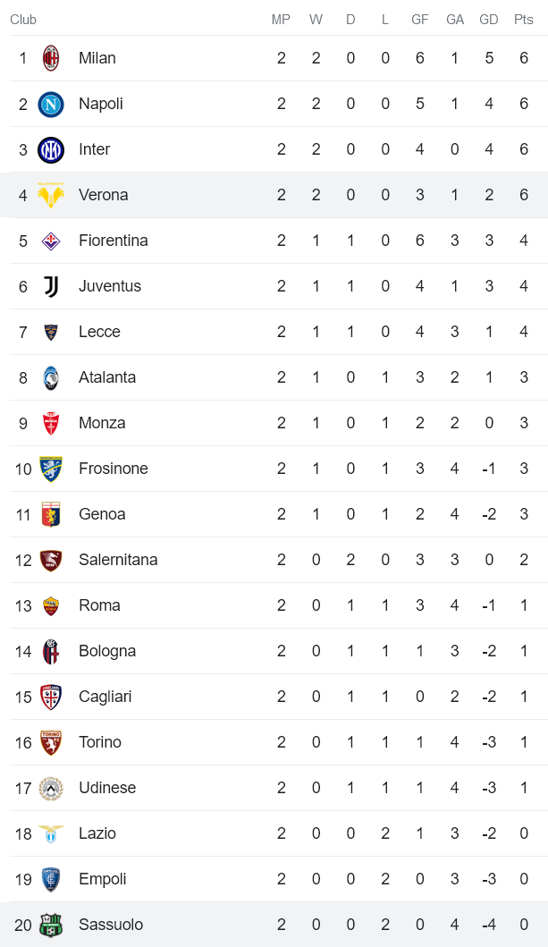
Task: Open the Verona team link
Action: click(103, 195)
